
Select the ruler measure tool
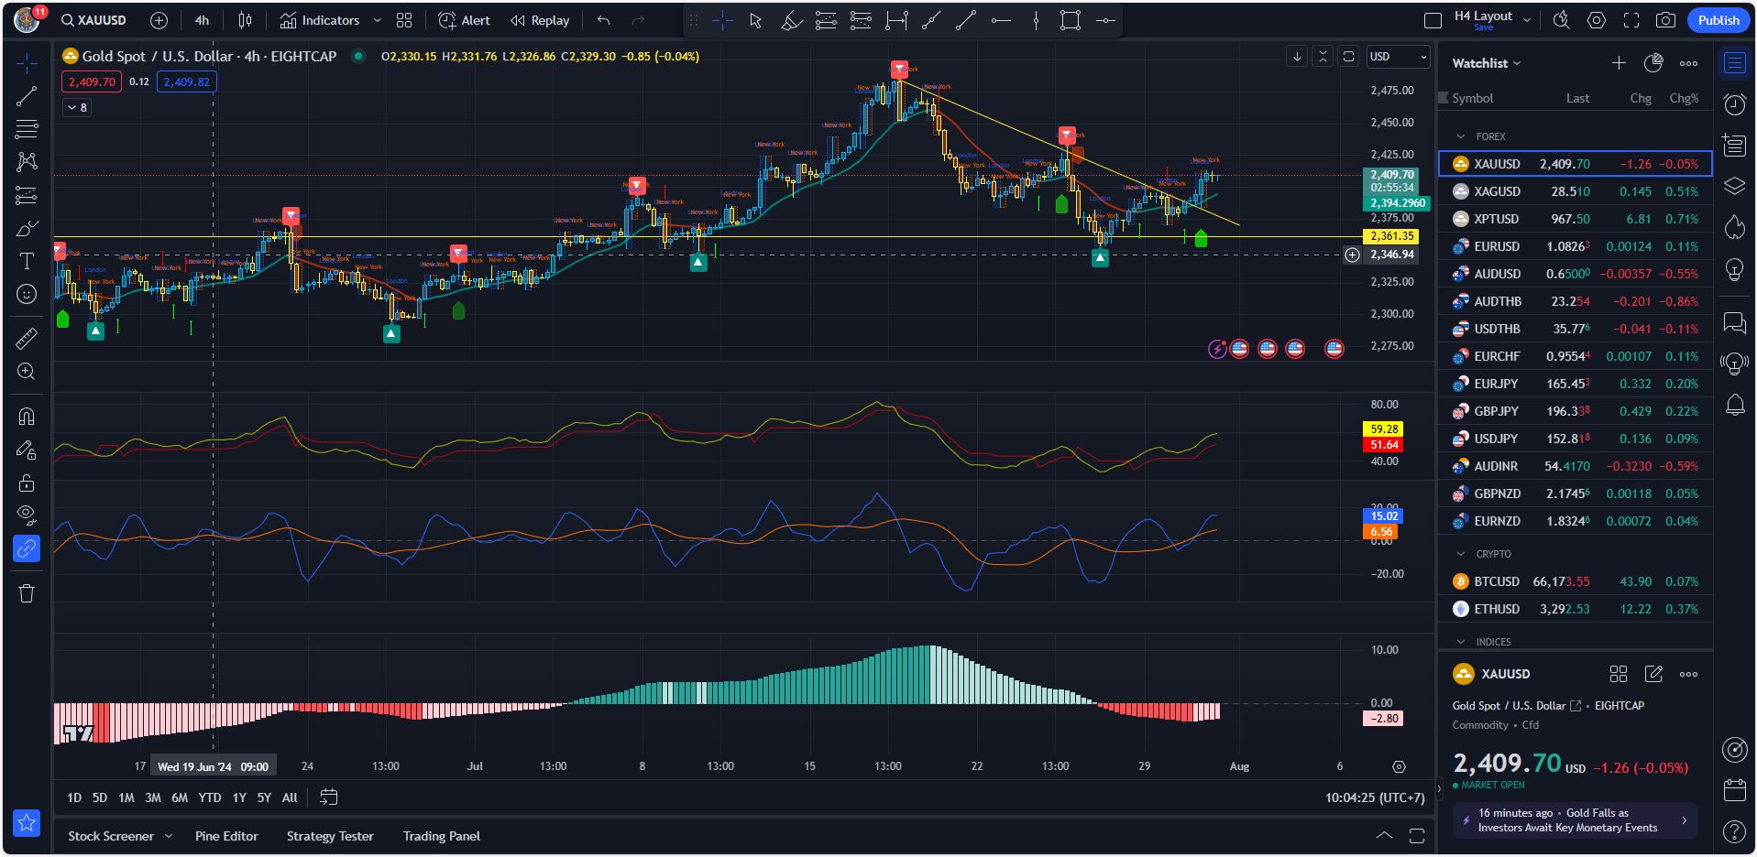(27, 339)
